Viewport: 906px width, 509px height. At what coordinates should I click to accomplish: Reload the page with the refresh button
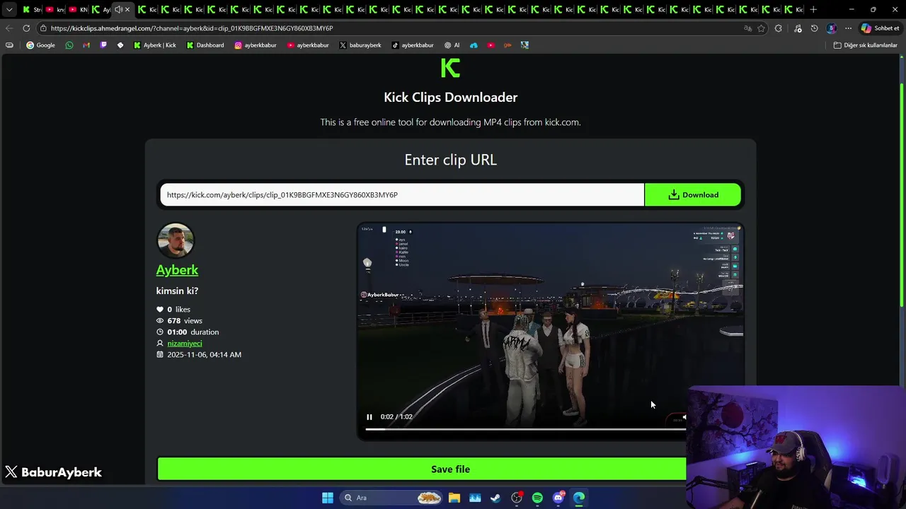click(x=26, y=28)
